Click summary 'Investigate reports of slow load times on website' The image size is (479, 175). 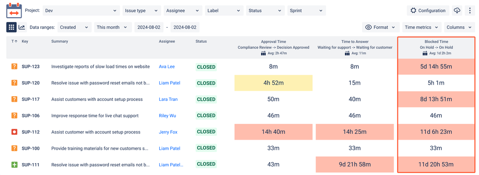(101, 66)
